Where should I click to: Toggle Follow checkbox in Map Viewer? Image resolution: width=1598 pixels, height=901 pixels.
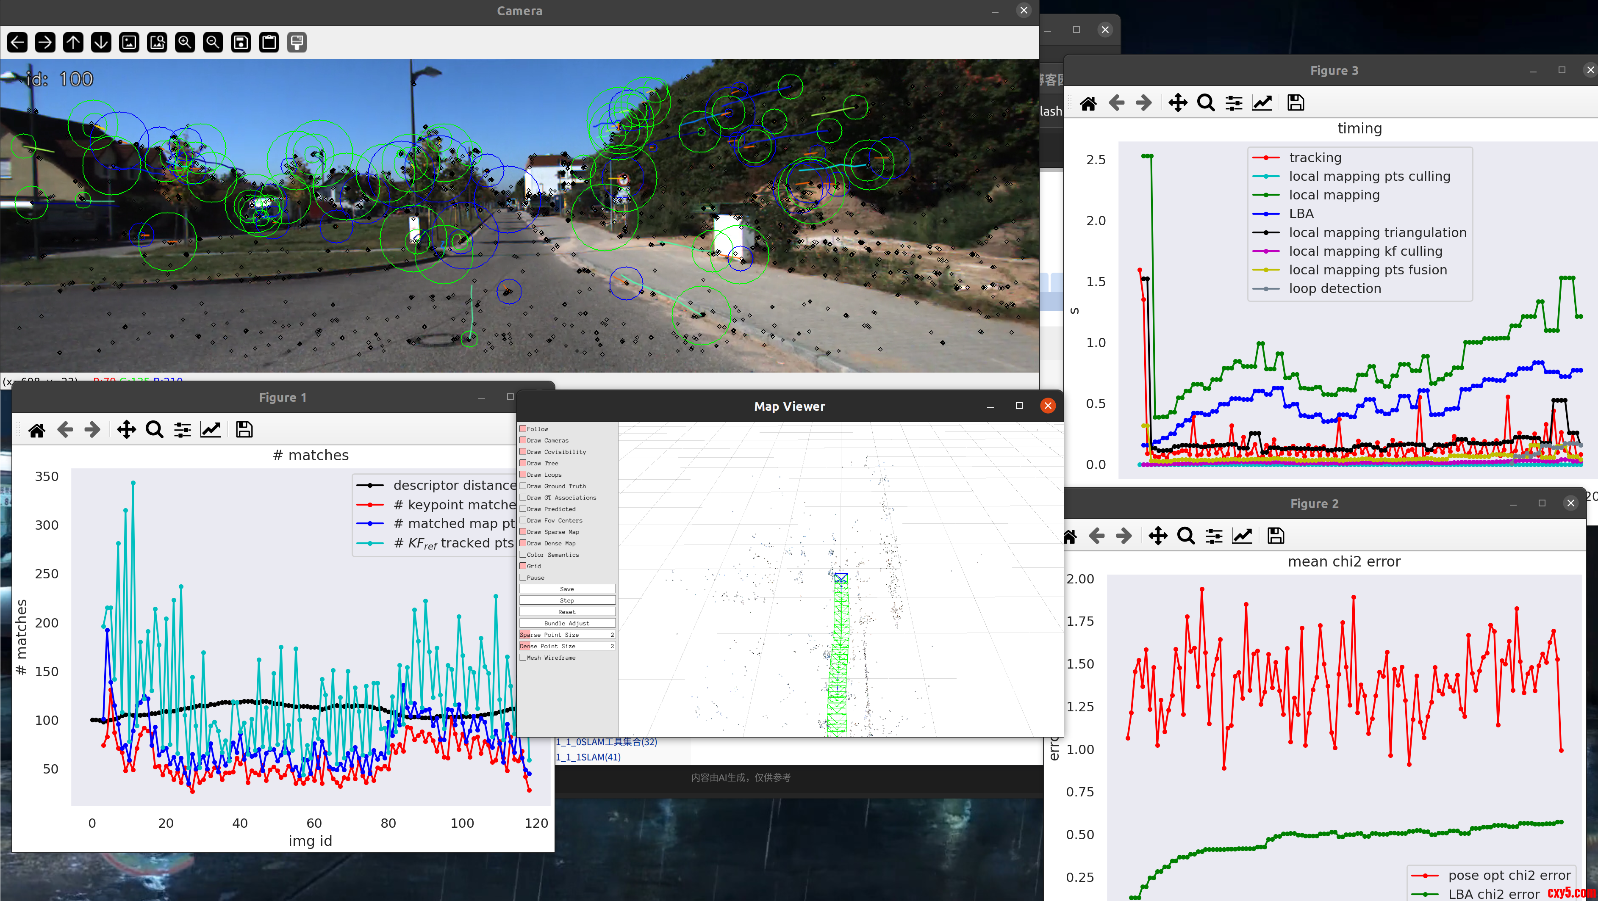[x=523, y=428]
